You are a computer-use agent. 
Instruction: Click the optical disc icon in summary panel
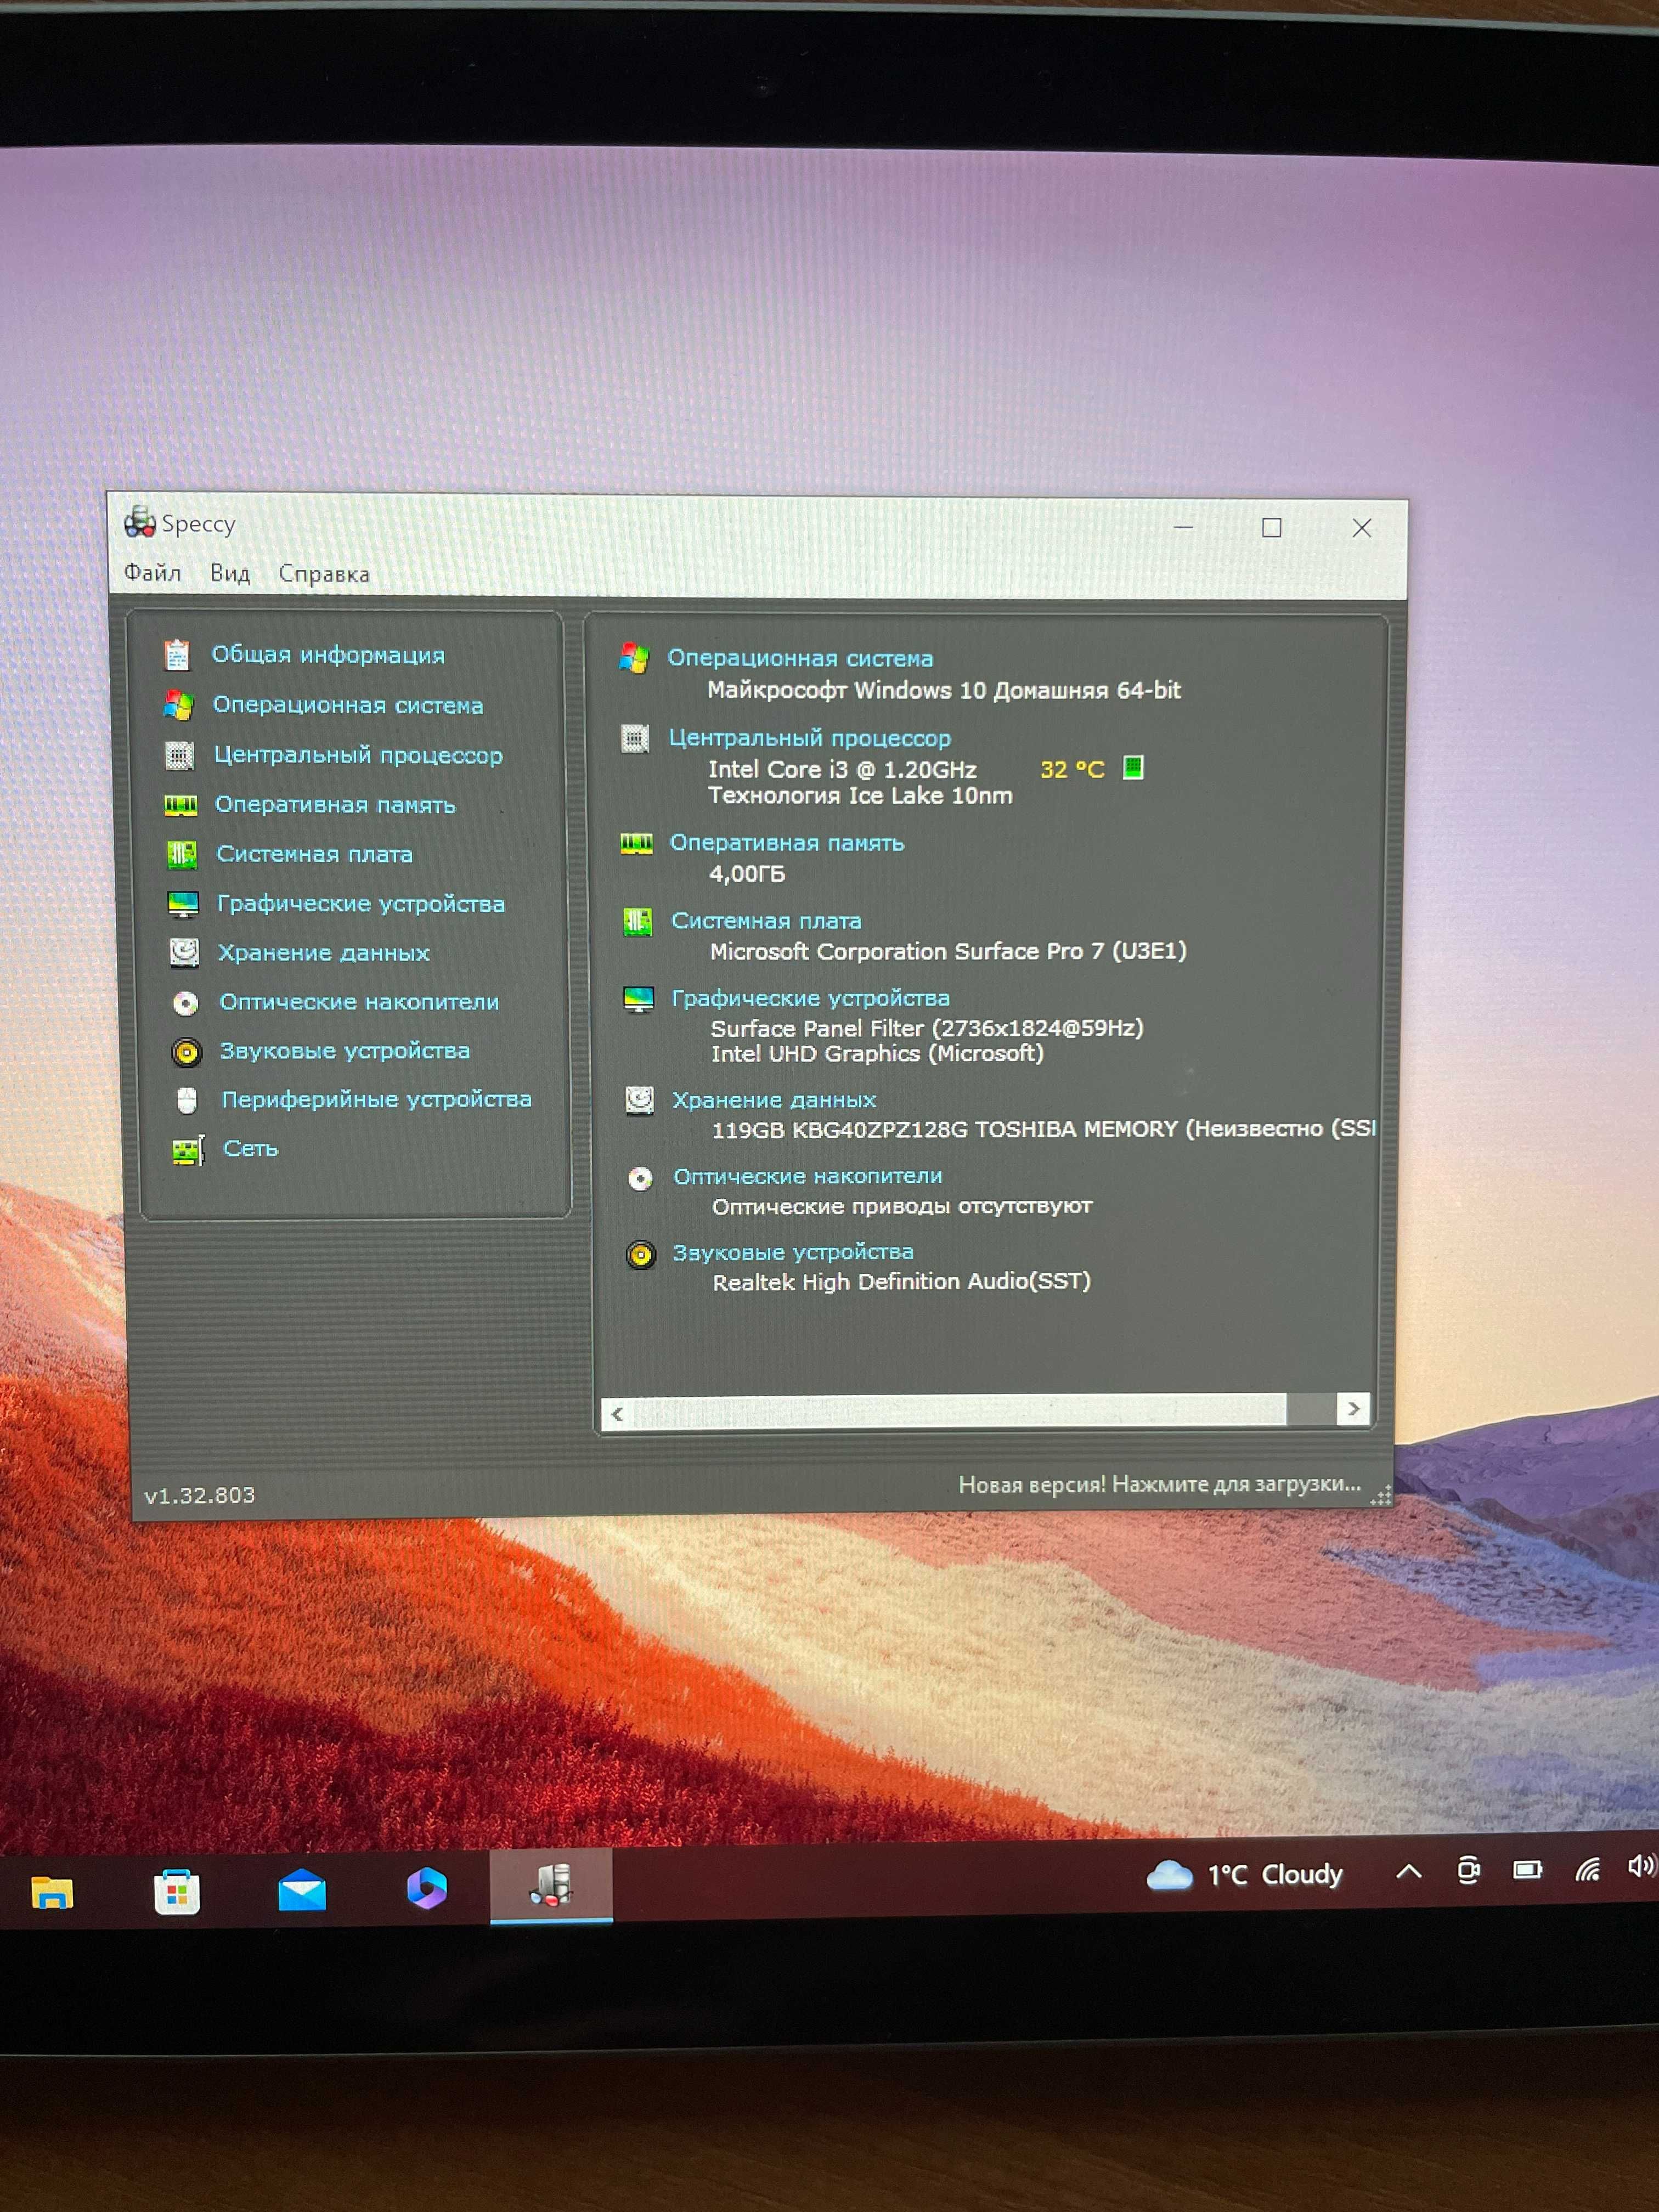click(x=640, y=1178)
